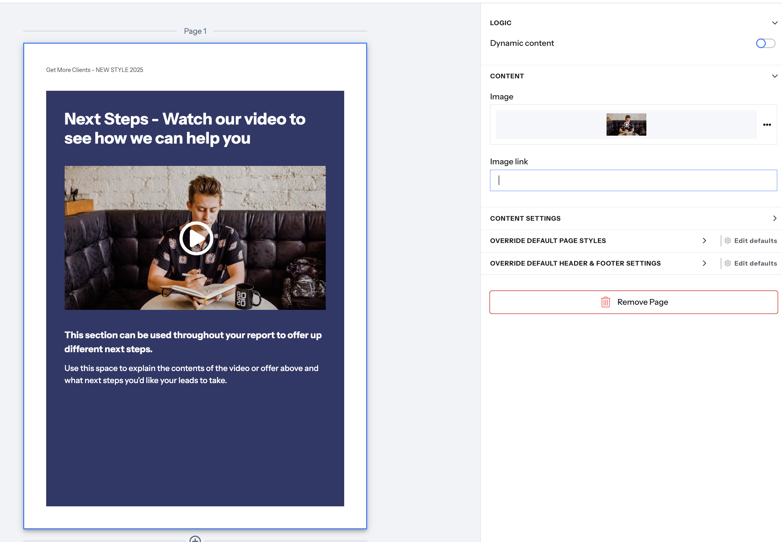Click Edit defaults for page styles
This screenshot has height=542, width=782.
tap(755, 241)
